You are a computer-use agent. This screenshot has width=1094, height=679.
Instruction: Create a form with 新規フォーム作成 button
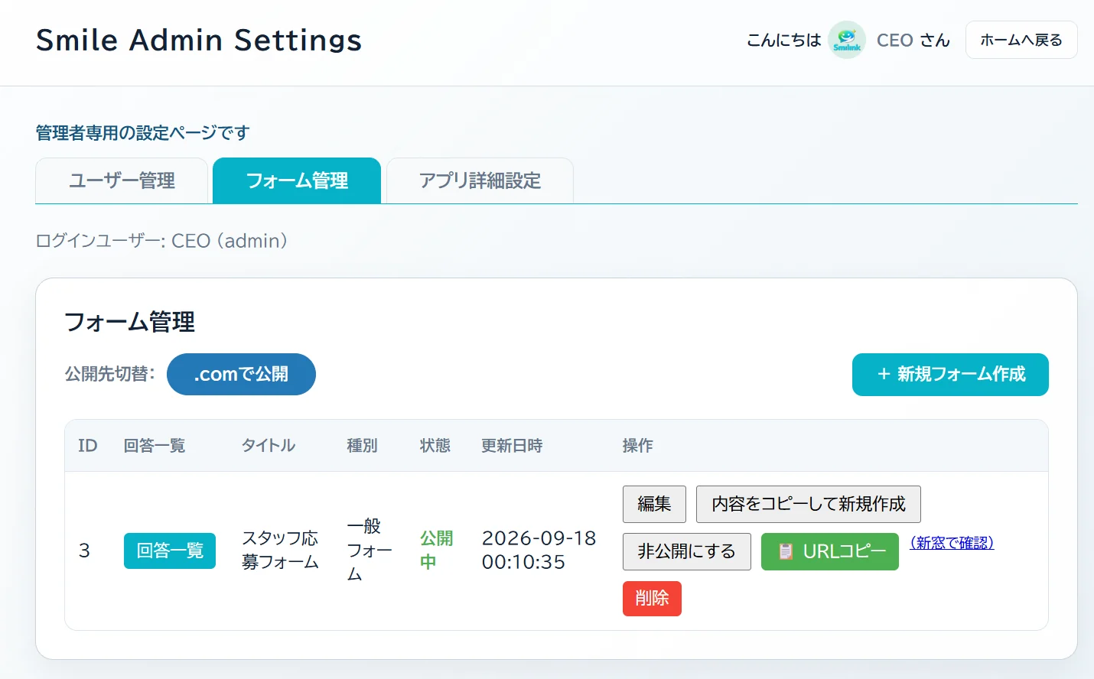tap(950, 374)
